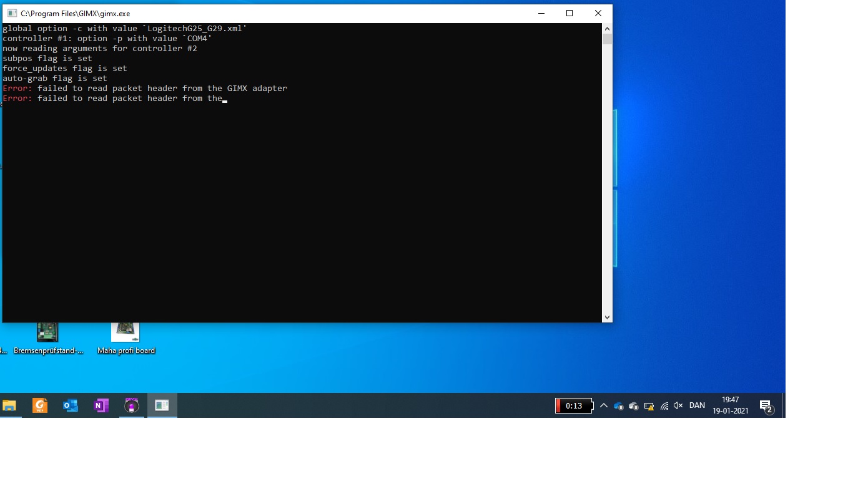
Task: Click the battery 0:13 indicator
Action: coord(574,406)
